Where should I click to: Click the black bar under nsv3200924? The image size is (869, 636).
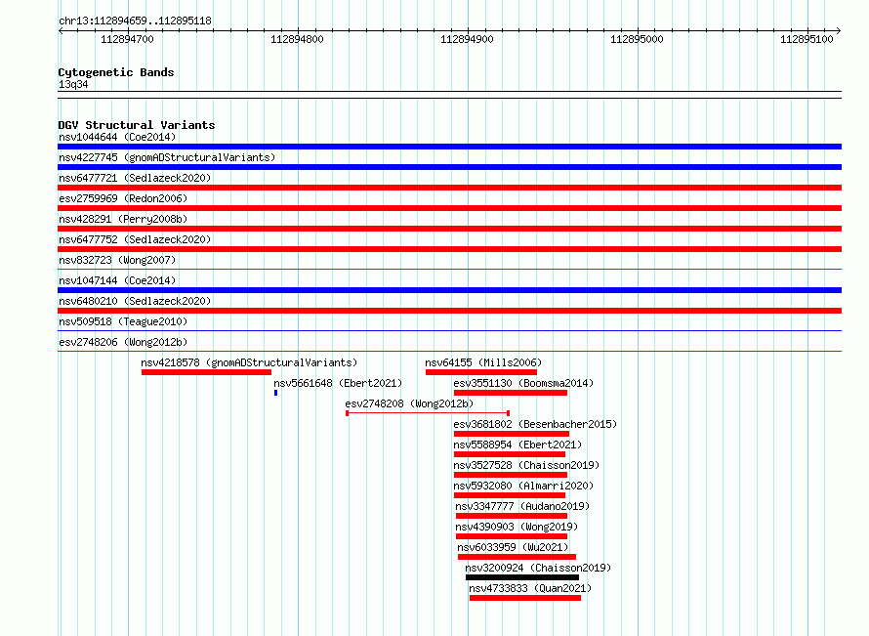pos(522,577)
